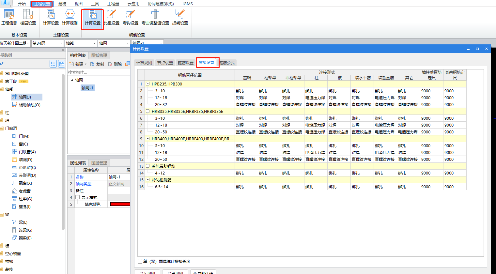496x274 pixels.
Task: Open 楼层设置 in the ribbon
Action: [x=28, y=17]
